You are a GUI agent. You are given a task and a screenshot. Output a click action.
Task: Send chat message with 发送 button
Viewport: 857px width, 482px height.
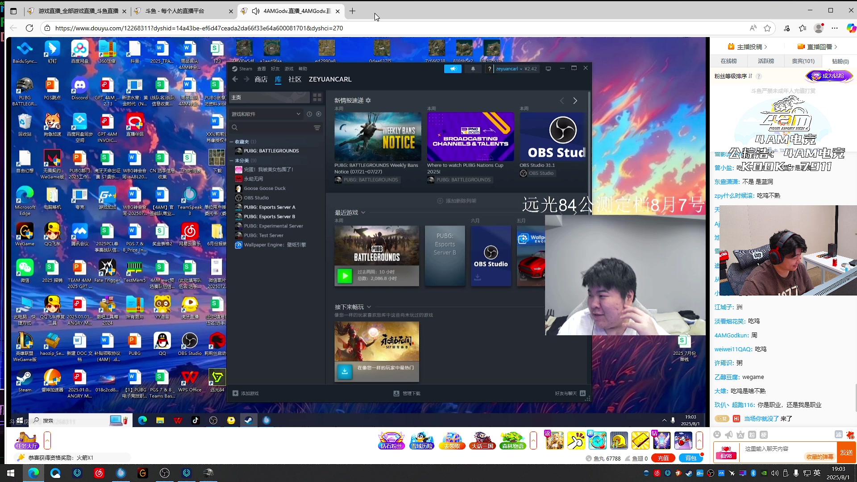(x=846, y=453)
